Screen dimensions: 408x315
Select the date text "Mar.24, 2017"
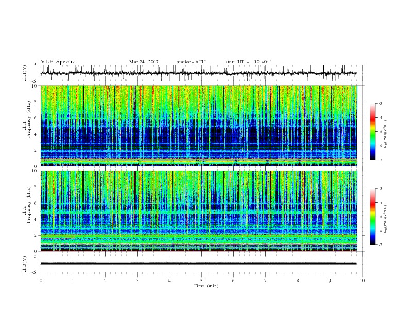[x=144, y=62]
